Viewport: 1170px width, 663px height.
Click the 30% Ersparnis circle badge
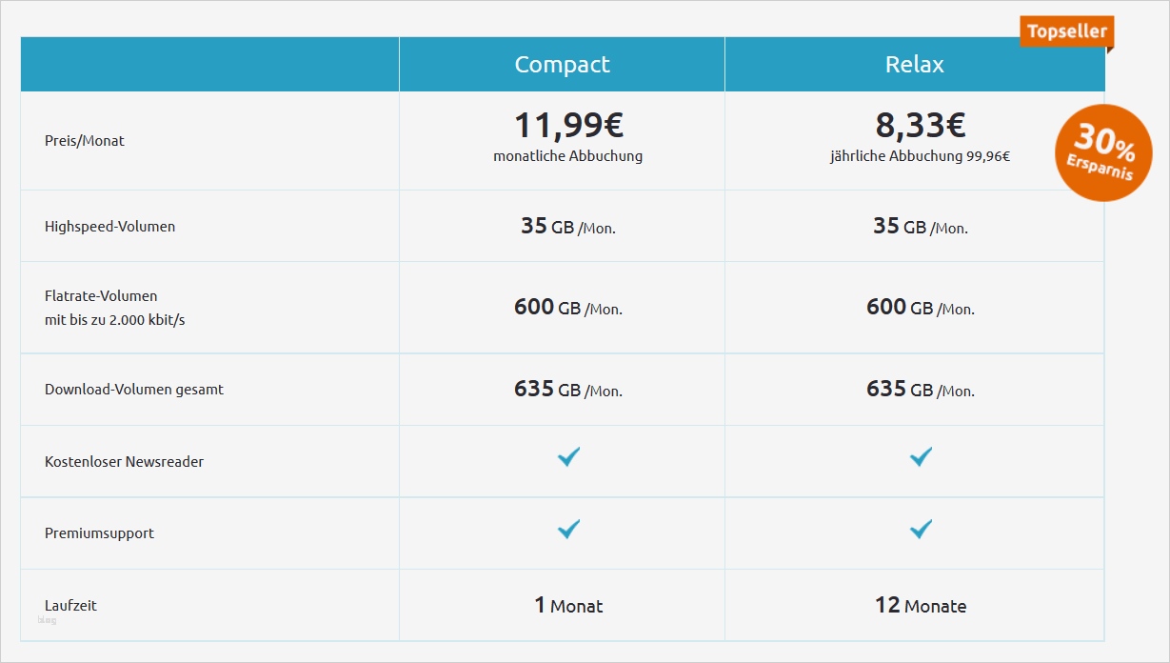pos(1103,153)
